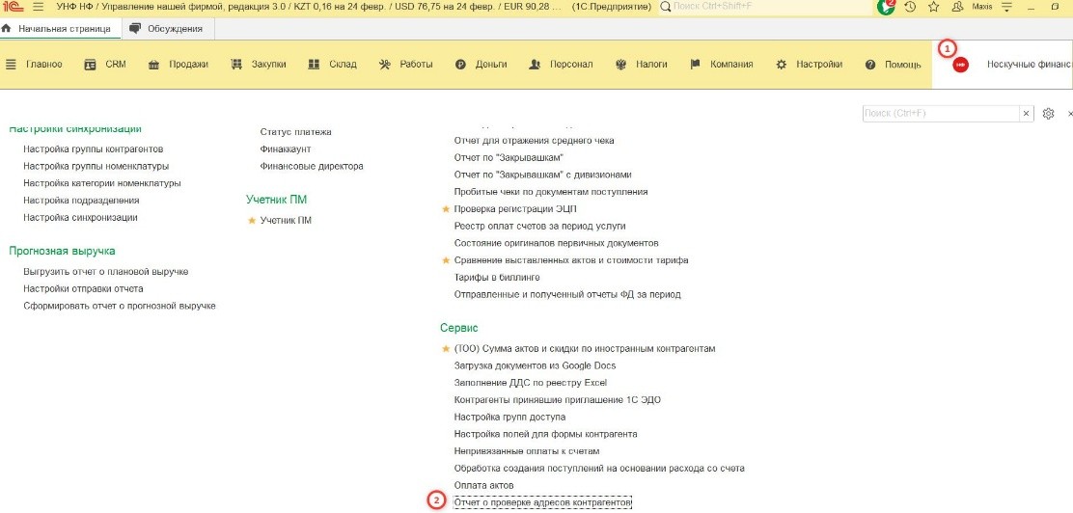Open Отчет о проверке адресов контрагентов

point(542,502)
